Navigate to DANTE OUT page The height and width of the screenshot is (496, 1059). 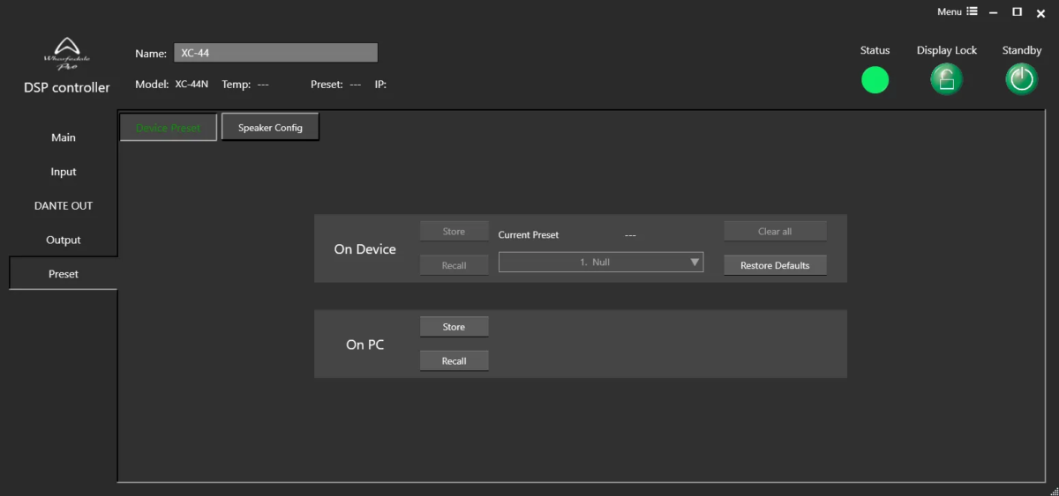[x=64, y=205]
